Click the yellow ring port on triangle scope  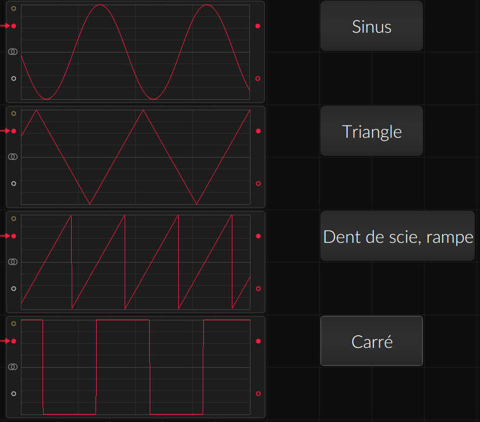point(13,113)
